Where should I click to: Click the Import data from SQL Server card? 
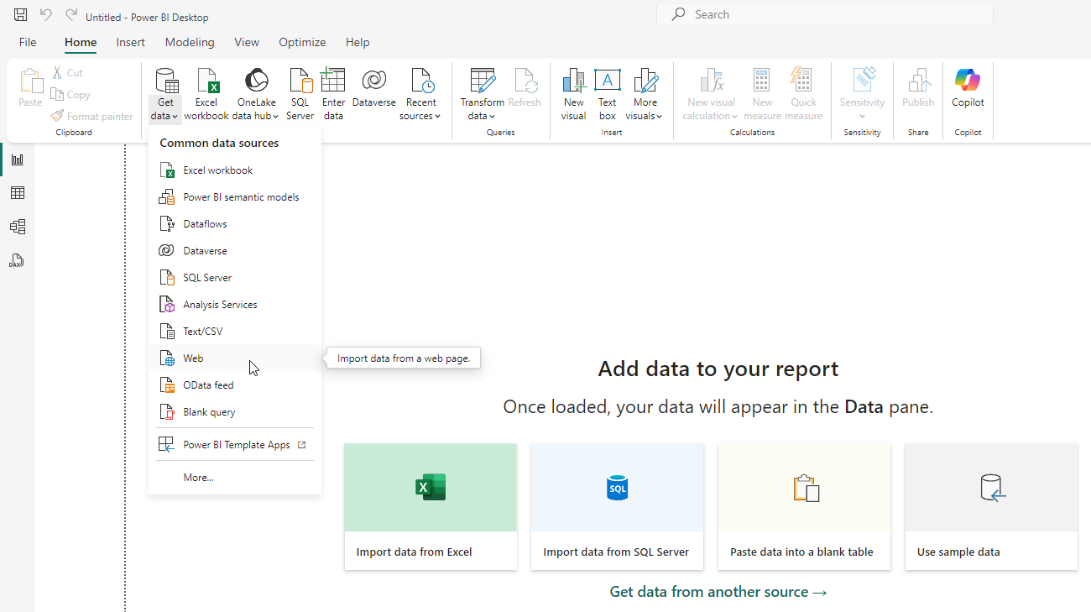click(x=618, y=507)
